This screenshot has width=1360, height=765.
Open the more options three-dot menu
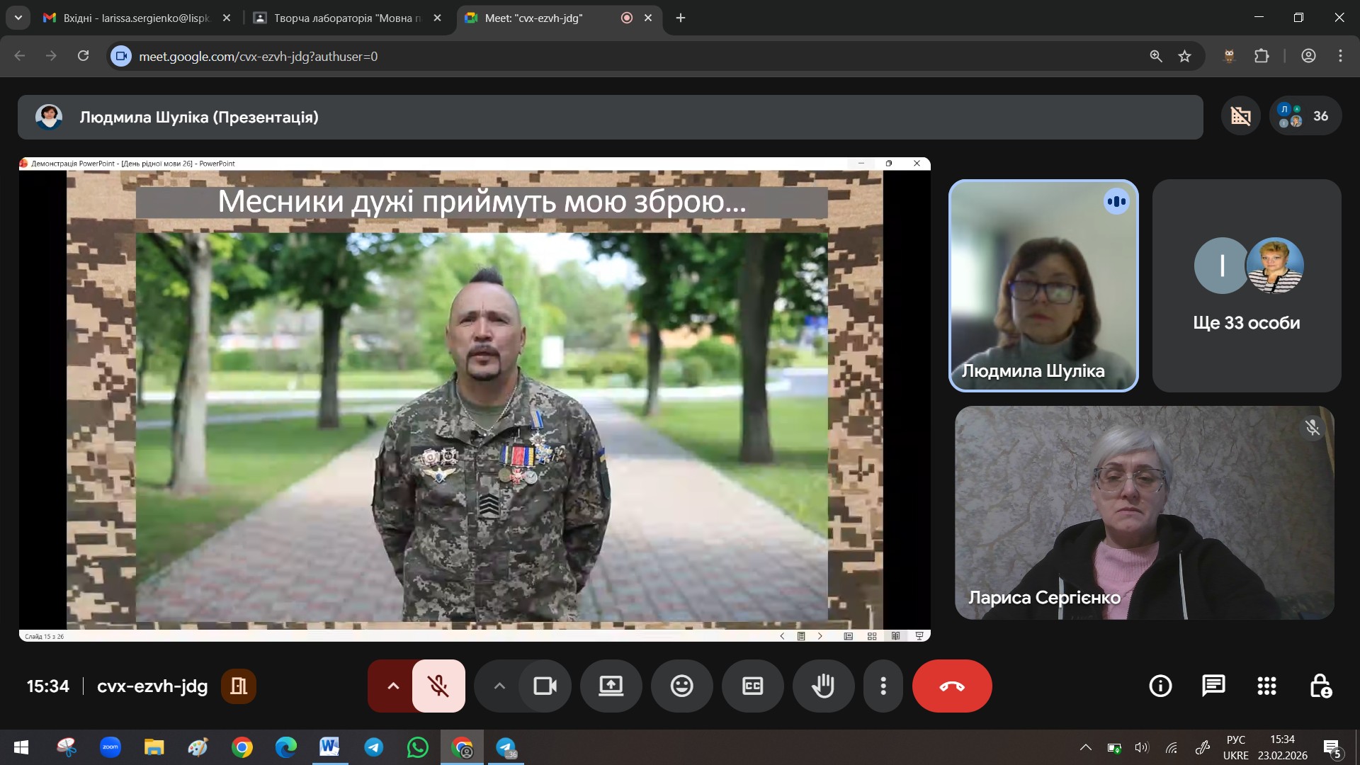[x=883, y=686]
